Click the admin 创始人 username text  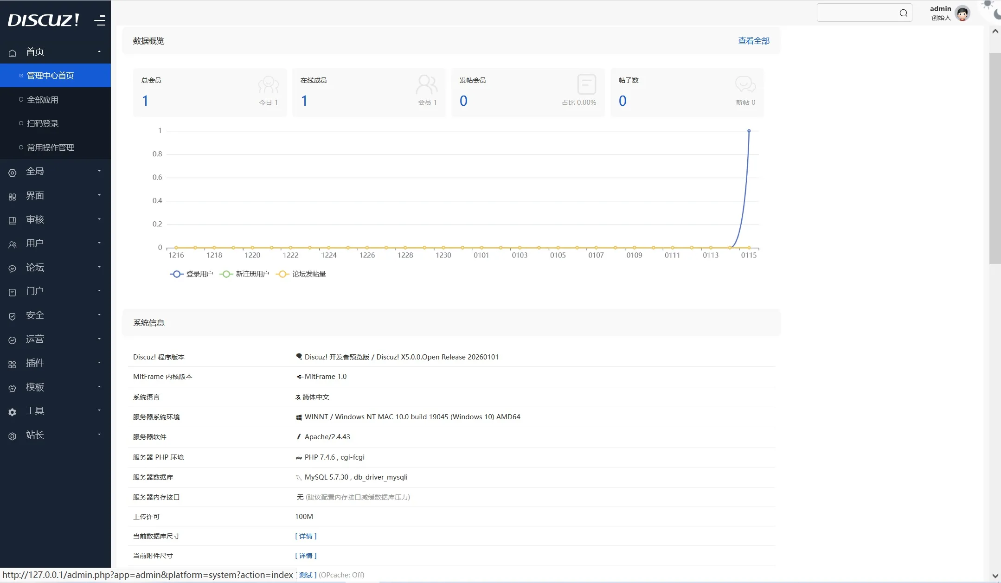(x=941, y=13)
